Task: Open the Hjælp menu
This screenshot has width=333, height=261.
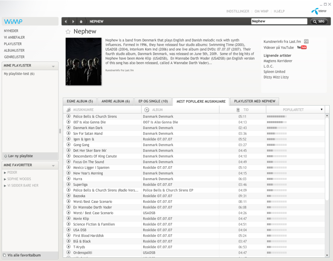Action: [279, 11]
